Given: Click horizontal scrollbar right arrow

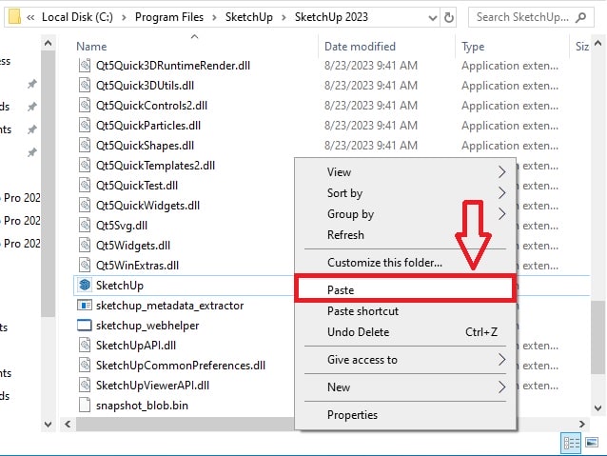Looking at the screenshot, I should tap(582, 424).
